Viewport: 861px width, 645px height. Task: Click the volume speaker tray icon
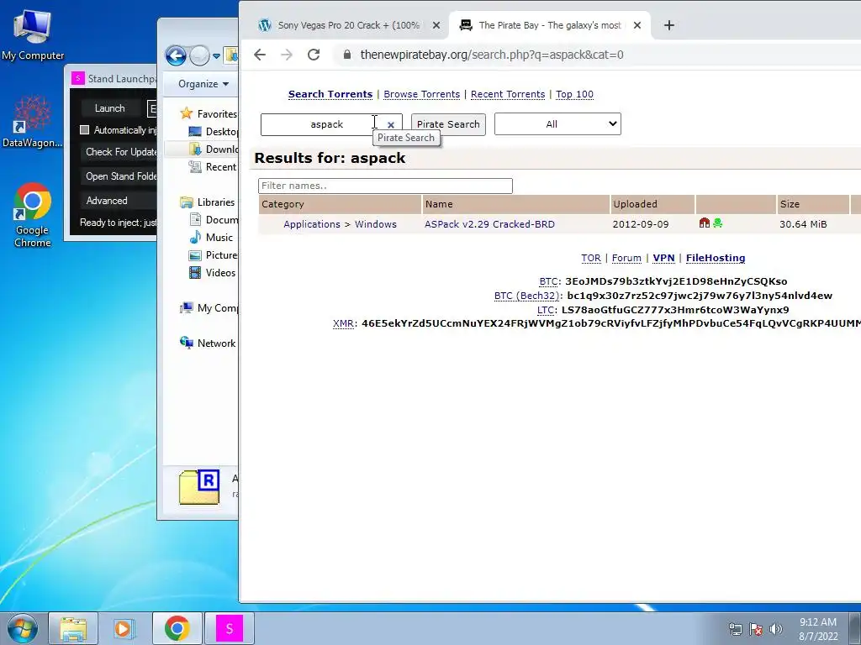776,629
